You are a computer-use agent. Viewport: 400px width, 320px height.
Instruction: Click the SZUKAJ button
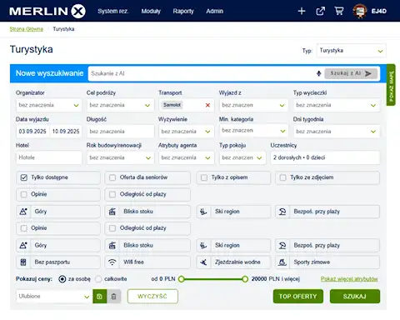coord(355,297)
